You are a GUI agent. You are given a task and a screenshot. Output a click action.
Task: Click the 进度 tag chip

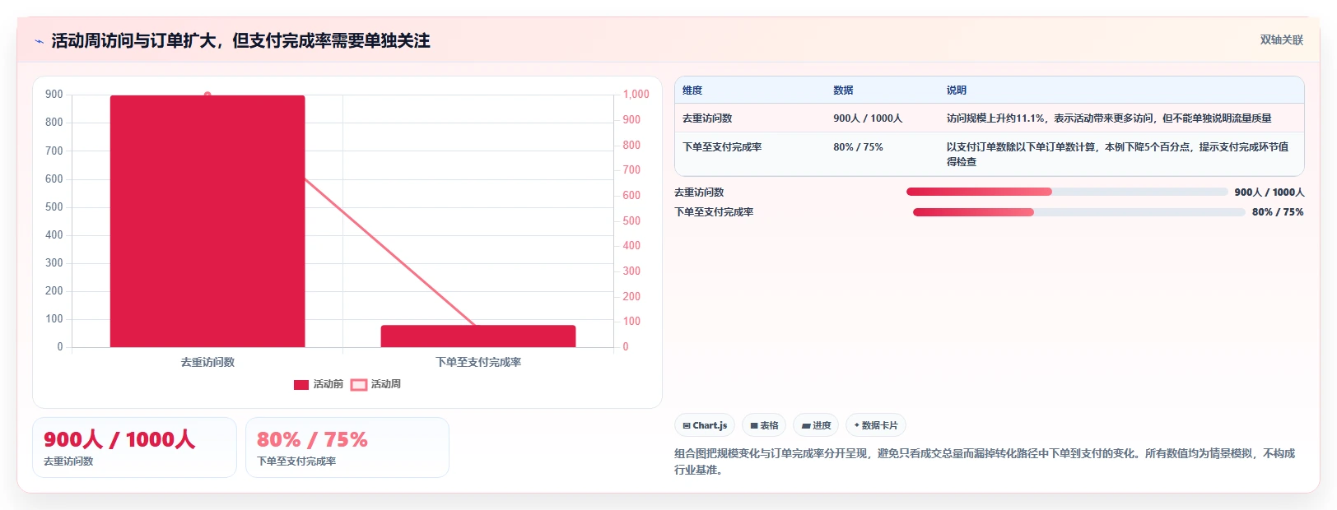(816, 425)
